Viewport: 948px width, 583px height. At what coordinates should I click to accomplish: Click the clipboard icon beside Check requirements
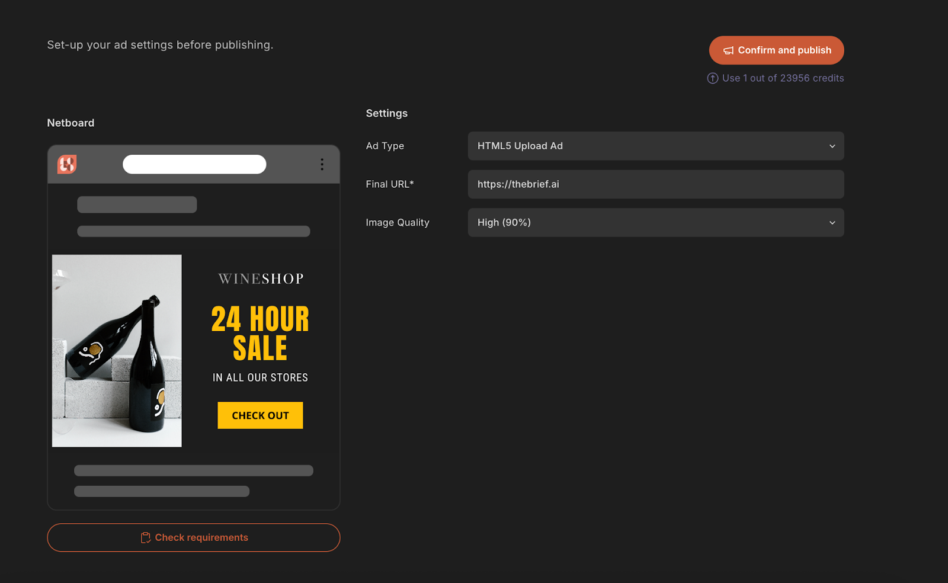pyautogui.click(x=145, y=538)
